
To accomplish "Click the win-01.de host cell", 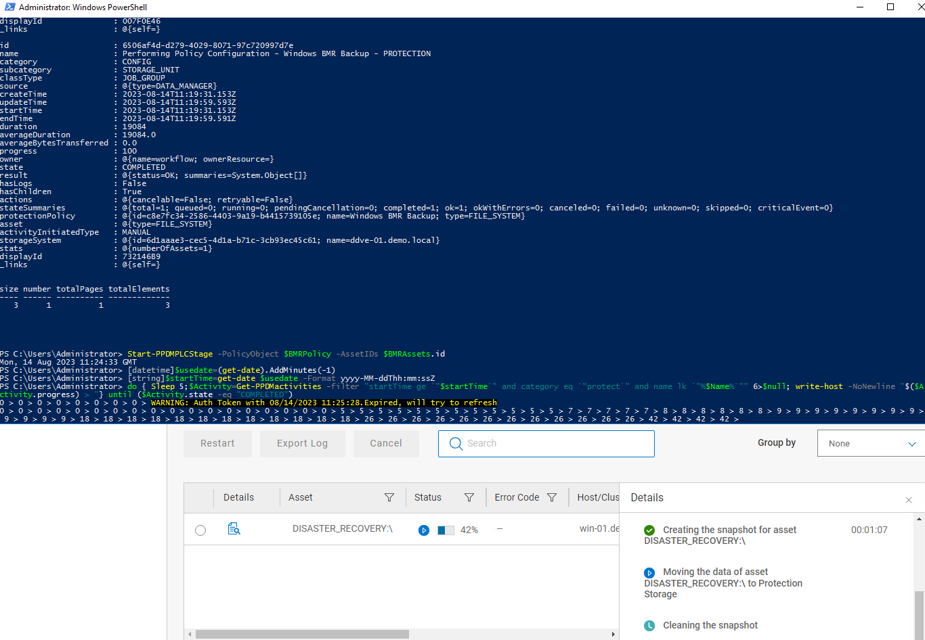I will coord(599,528).
